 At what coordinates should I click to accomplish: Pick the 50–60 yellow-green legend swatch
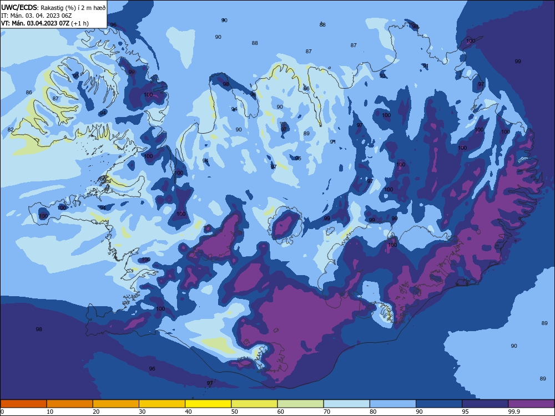point(255,404)
